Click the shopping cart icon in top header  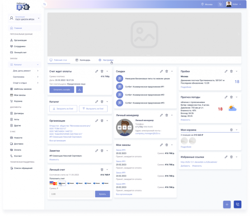pos(220,4)
